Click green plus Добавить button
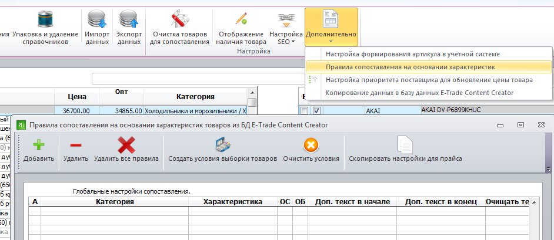This screenshot has width=554, height=240. point(39,150)
